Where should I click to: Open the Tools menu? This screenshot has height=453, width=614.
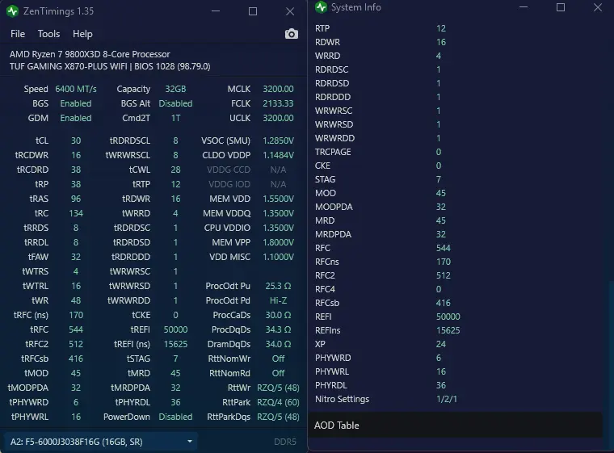click(49, 34)
